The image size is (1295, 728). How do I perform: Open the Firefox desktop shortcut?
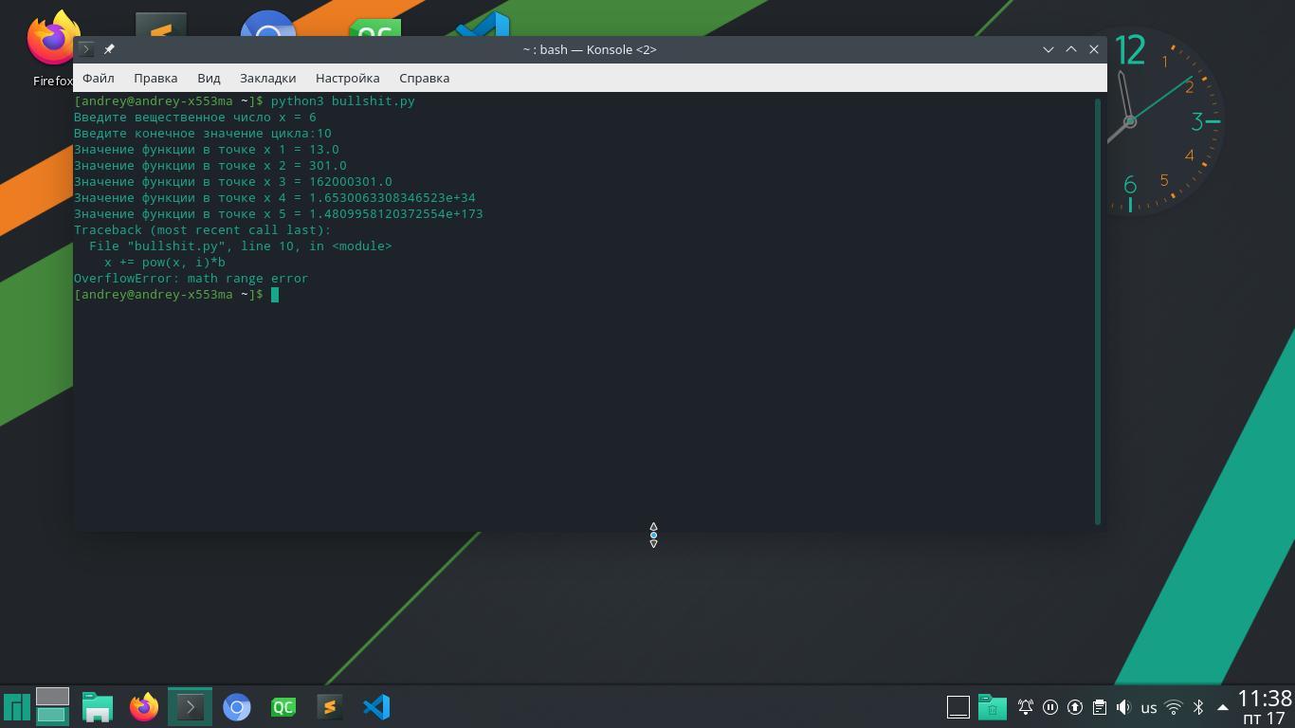click(53, 47)
